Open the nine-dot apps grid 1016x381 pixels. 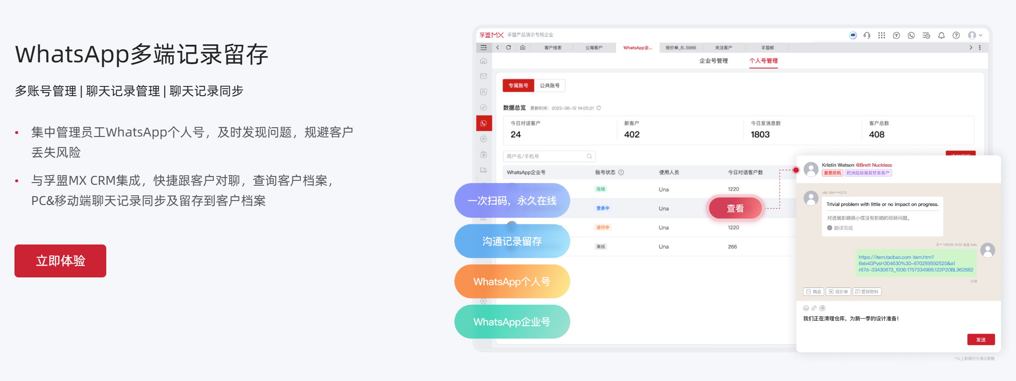[881, 35]
